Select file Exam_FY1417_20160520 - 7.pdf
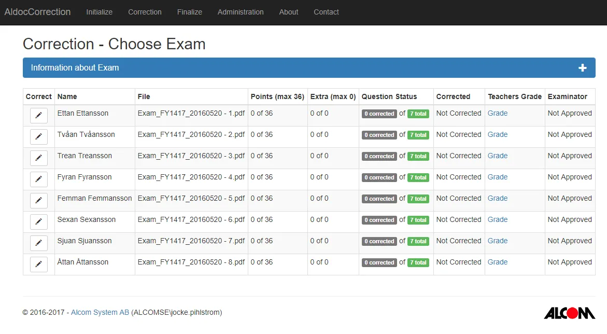This screenshot has width=607, height=334. pos(191,241)
